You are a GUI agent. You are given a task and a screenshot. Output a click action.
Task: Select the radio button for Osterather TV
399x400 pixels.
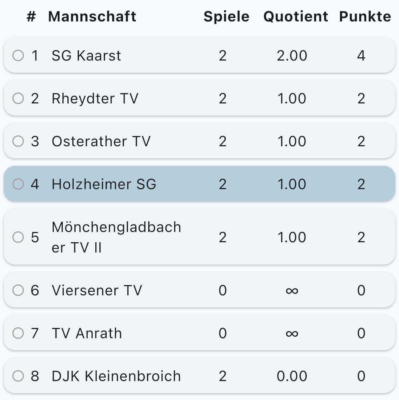[x=18, y=141]
